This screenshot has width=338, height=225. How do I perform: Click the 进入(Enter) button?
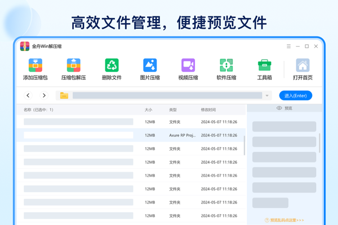pos(296,96)
